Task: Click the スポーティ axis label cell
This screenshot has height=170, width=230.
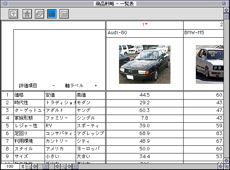Action: point(91,126)
